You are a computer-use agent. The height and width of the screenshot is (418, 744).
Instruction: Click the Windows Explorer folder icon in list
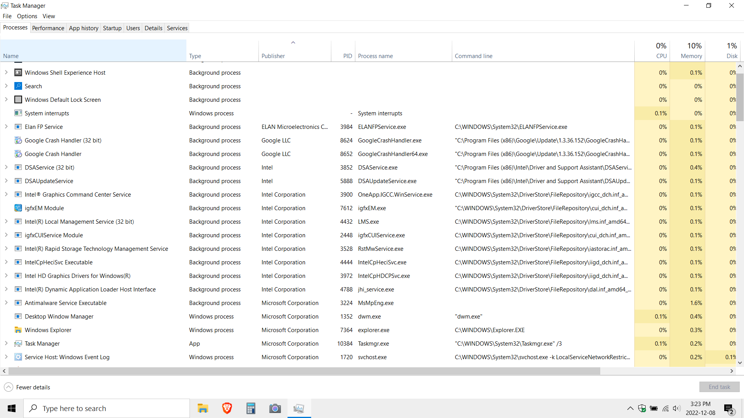[18, 330]
